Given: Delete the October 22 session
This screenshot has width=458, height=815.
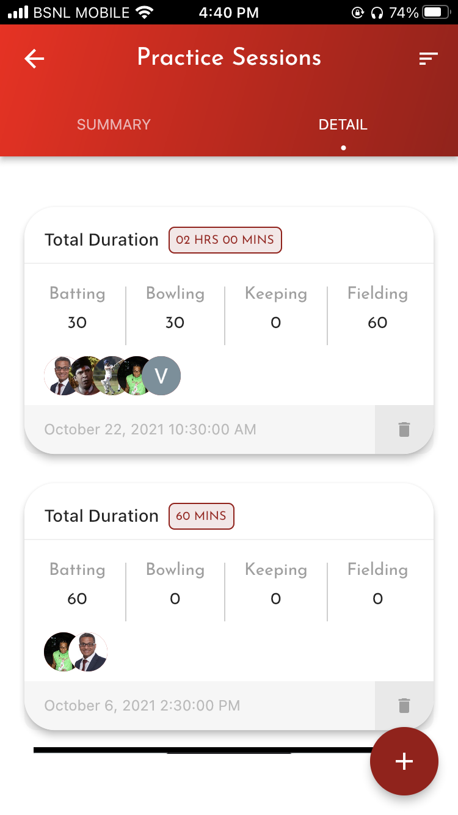Looking at the screenshot, I should tap(404, 429).
